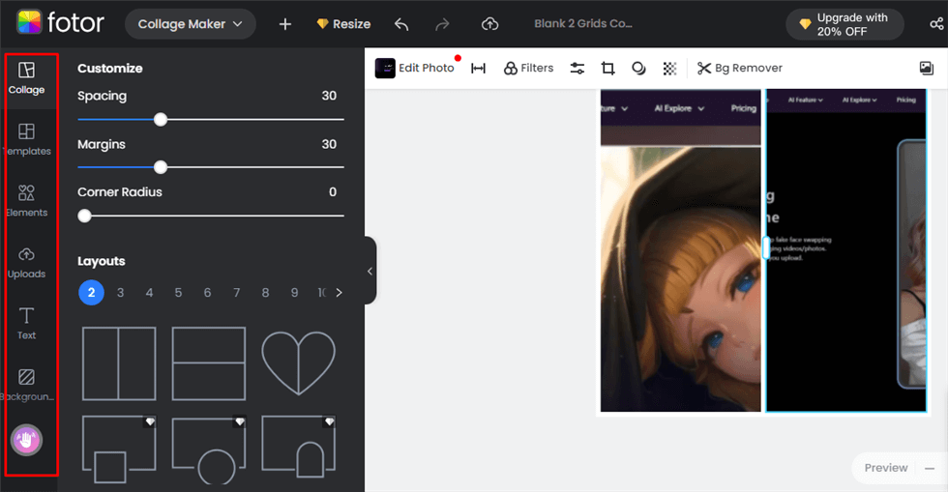Screen dimensions: 948x492
Task: Click the image replace icon at toolbar right
Action: [x=927, y=69]
